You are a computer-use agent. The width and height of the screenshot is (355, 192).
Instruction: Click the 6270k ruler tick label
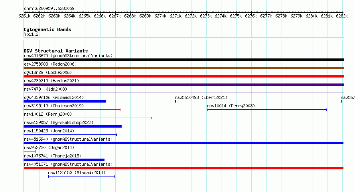pos(160,16)
